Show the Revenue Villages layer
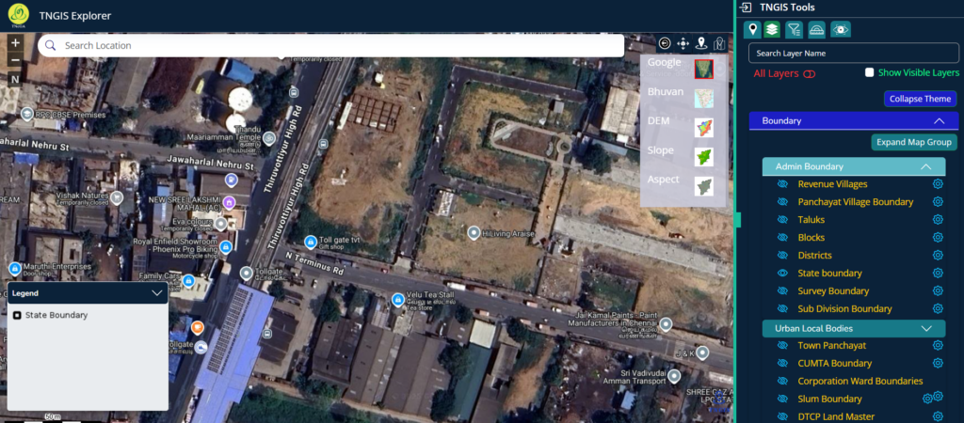 (781, 184)
